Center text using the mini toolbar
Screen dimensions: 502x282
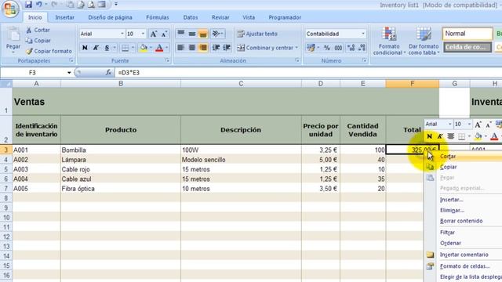[x=451, y=136]
